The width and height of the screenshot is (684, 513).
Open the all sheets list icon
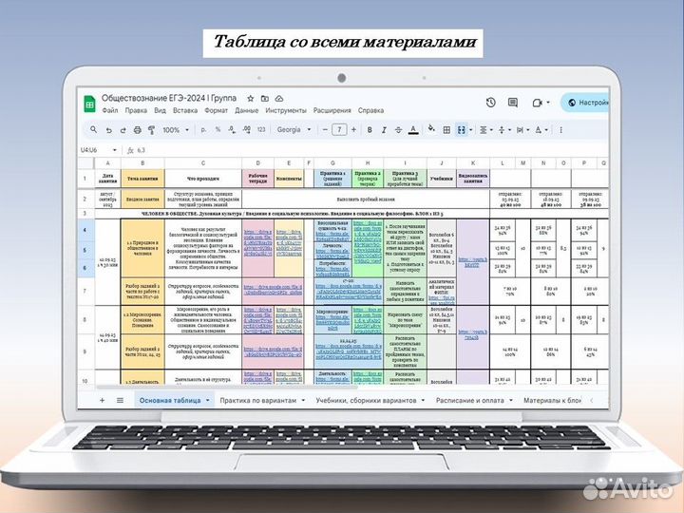(x=120, y=400)
